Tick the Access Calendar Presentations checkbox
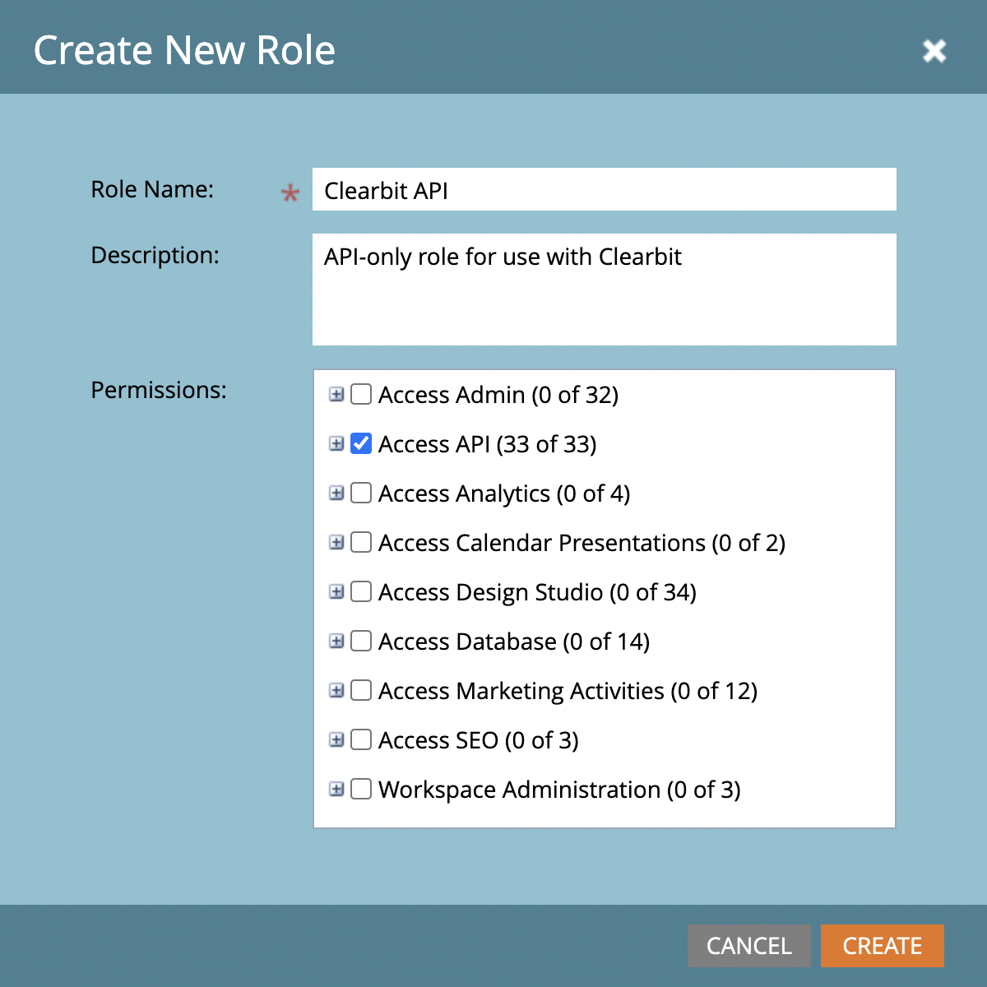987x987 pixels. point(361,542)
